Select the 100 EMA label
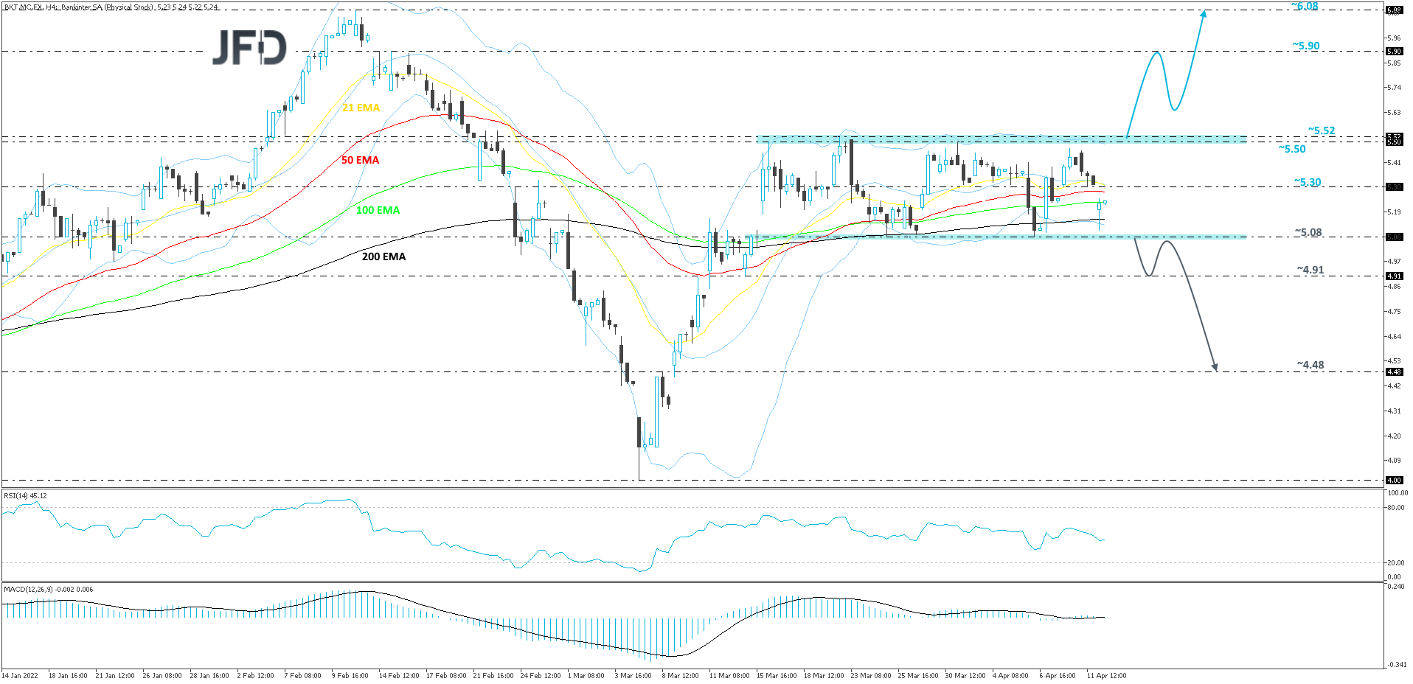This screenshot has width=1413, height=684. [378, 211]
